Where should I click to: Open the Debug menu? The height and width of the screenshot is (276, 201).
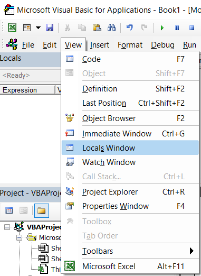tap(162, 45)
